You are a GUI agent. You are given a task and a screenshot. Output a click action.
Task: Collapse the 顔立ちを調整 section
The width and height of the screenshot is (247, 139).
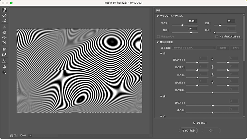pos(158,42)
